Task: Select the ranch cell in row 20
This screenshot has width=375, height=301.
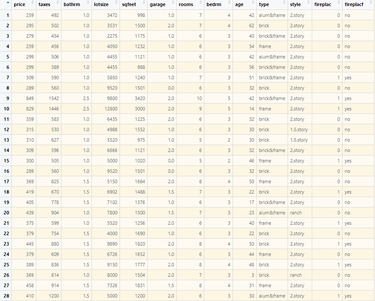Action: click(x=296, y=213)
